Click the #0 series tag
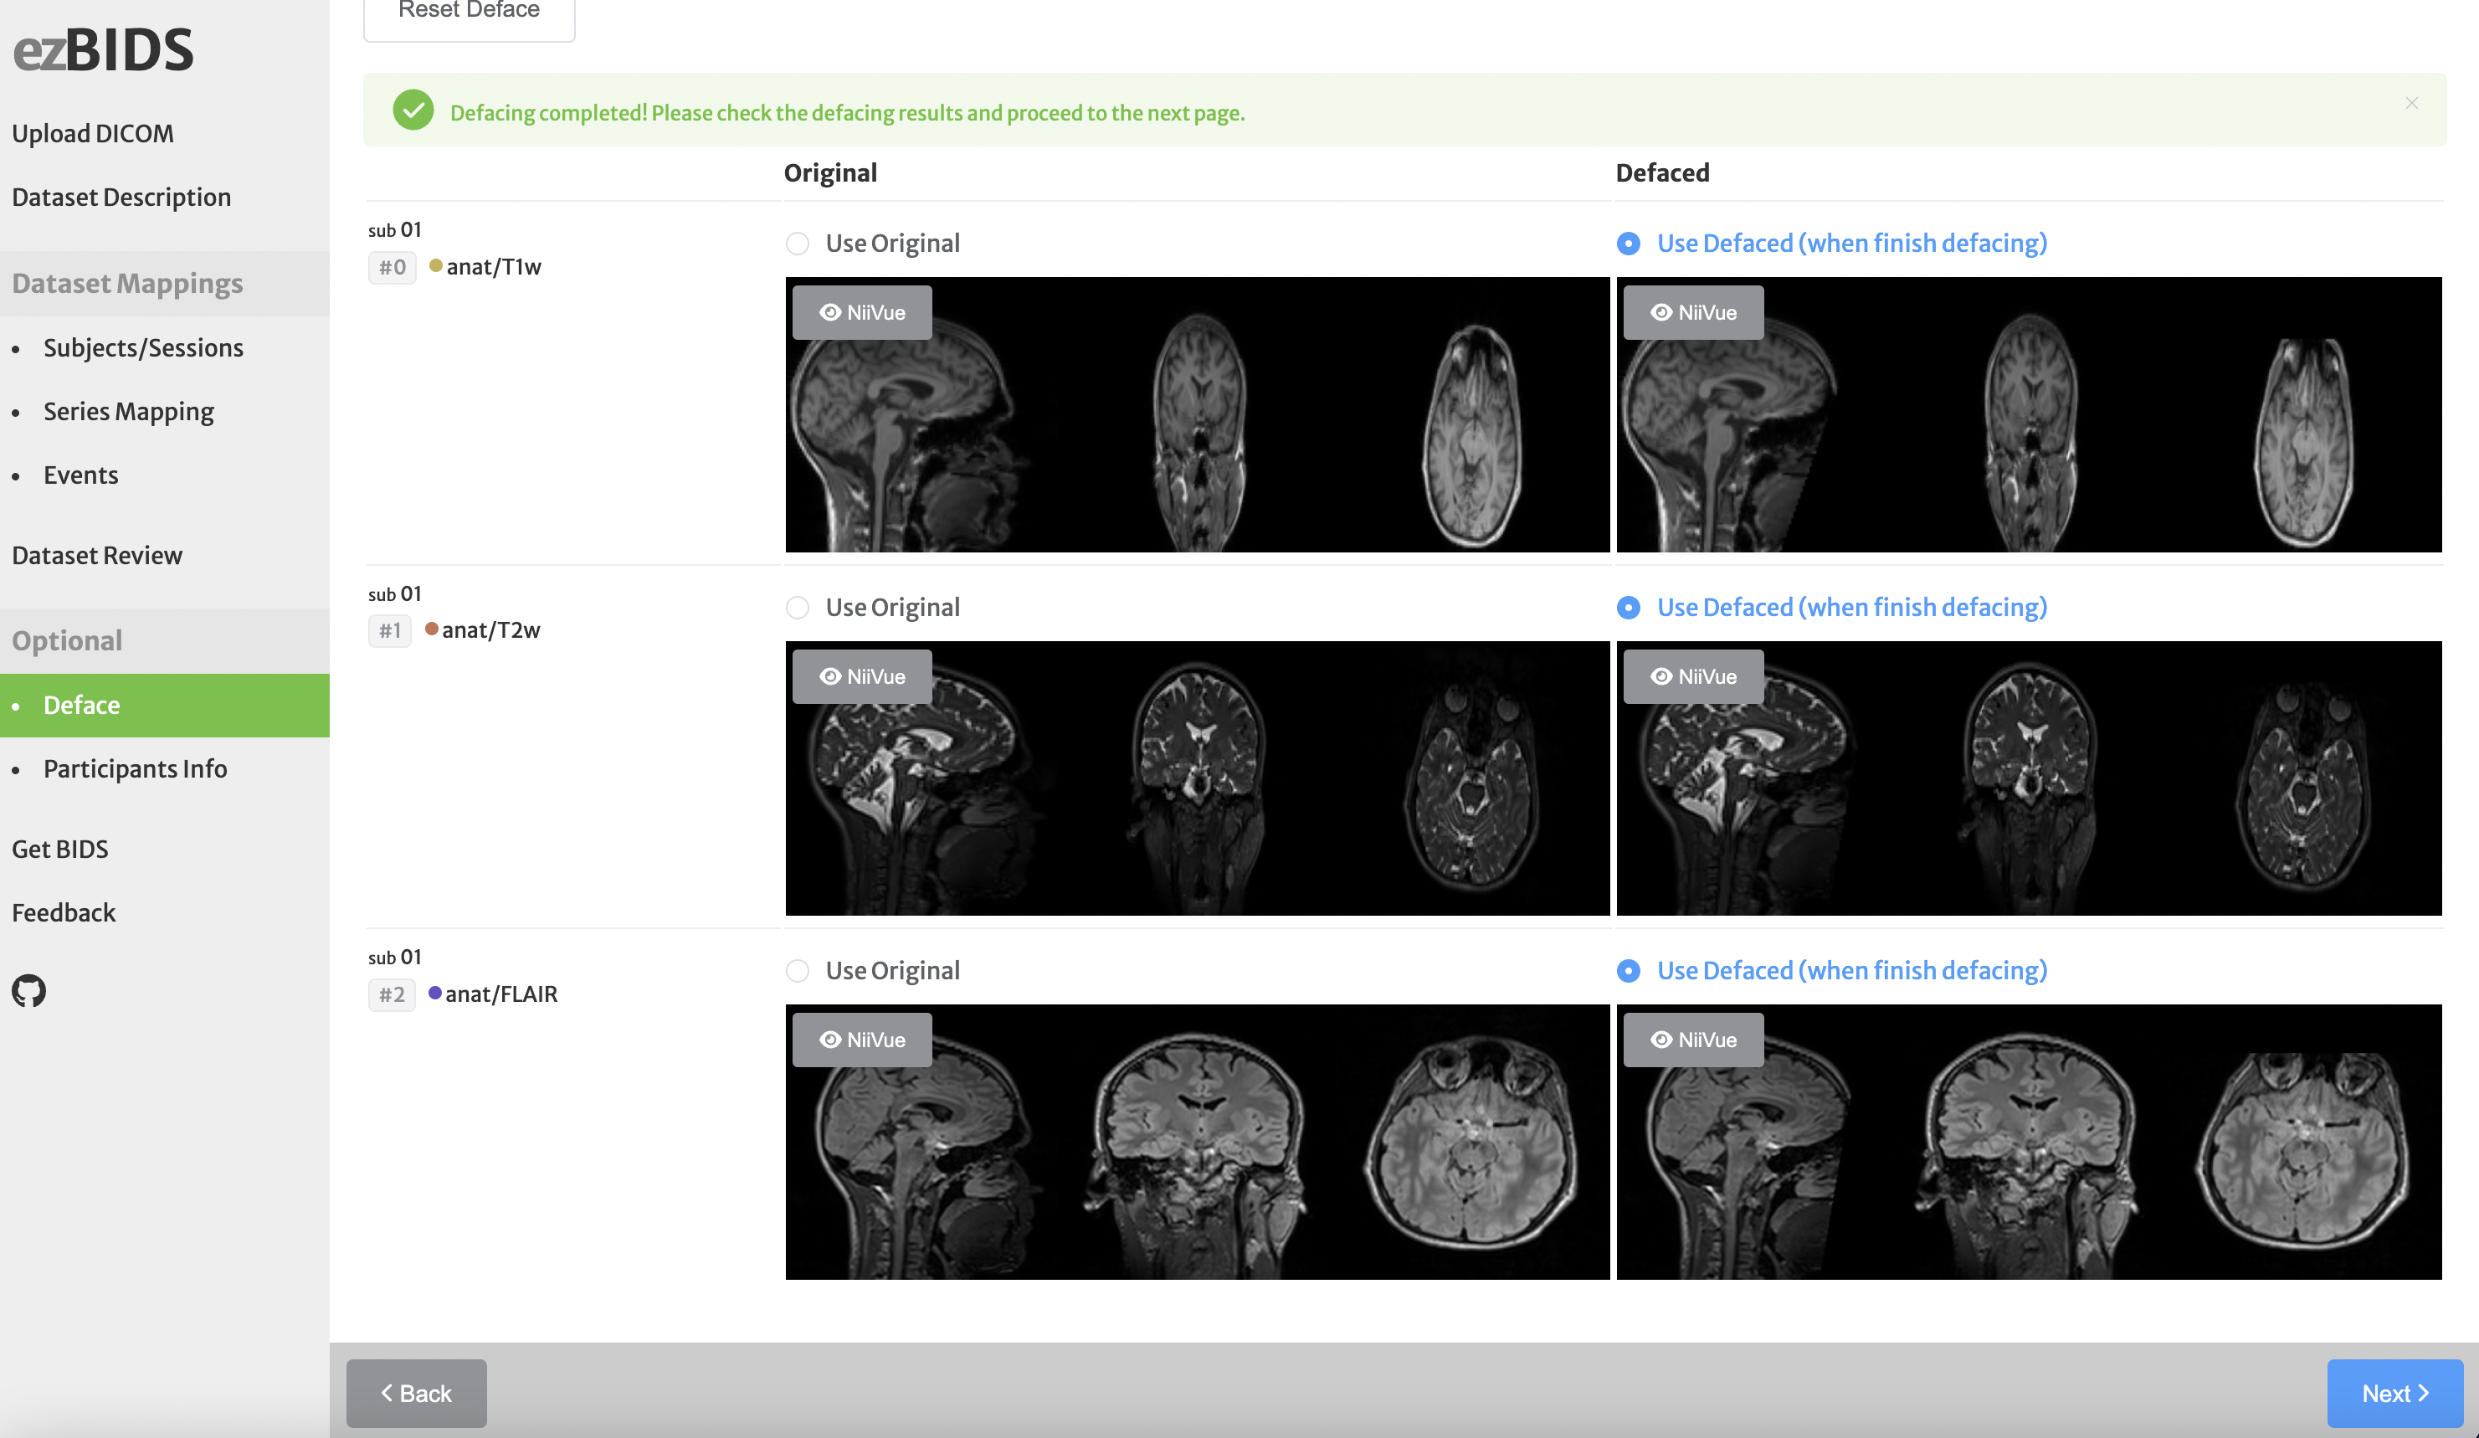Image resolution: width=2479 pixels, height=1438 pixels. (x=392, y=266)
